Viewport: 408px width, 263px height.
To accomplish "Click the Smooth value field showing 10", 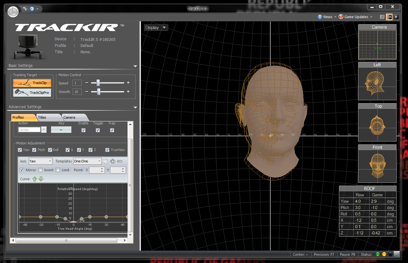I will pos(77,92).
